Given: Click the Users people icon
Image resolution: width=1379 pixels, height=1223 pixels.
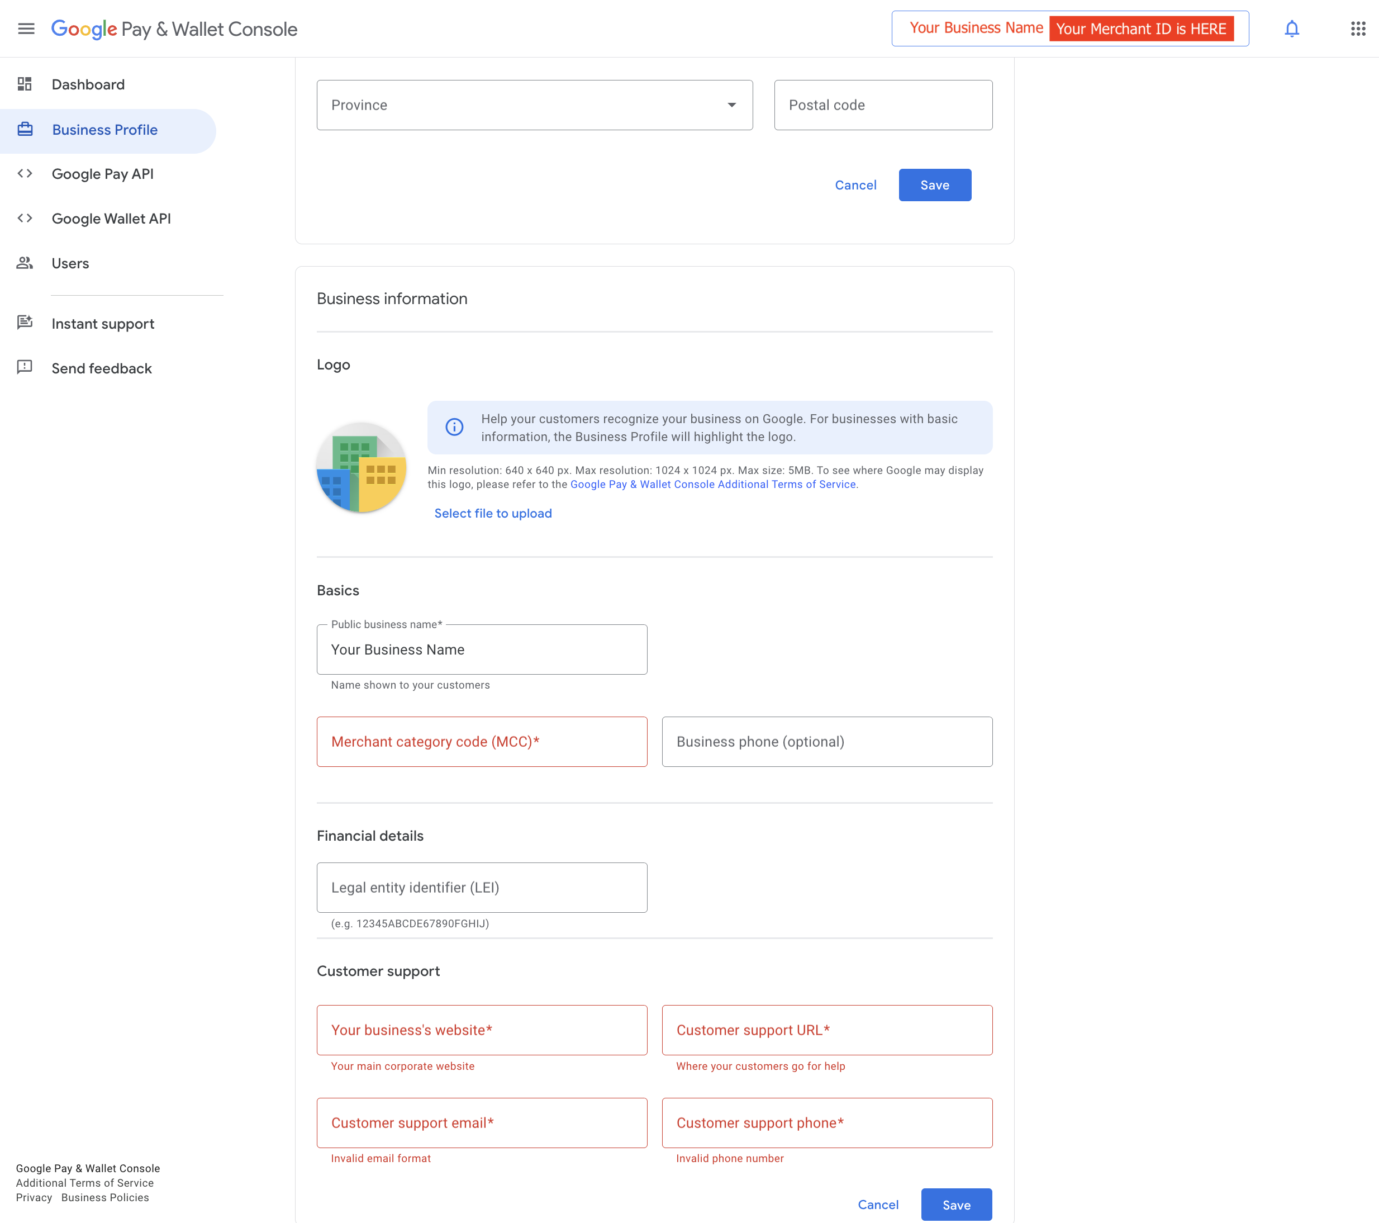Looking at the screenshot, I should coord(25,263).
